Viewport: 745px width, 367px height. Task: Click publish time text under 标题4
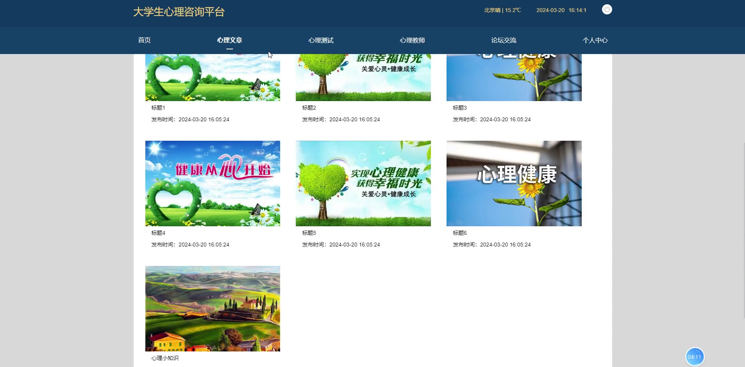pyautogui.click(x=190, y=245)
